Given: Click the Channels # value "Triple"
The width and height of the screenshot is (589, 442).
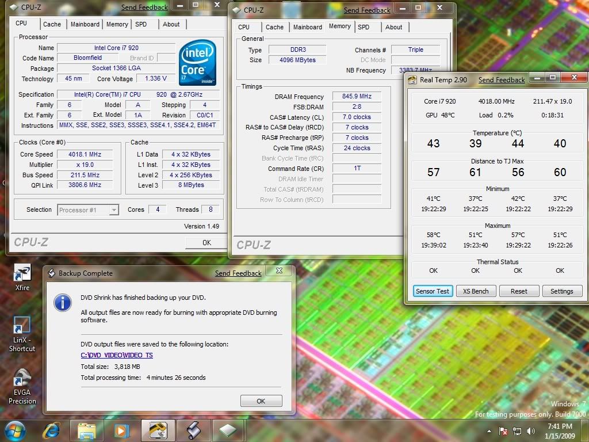Looking at the screenshot, I should pyautogui.click(x=416, y=49).
